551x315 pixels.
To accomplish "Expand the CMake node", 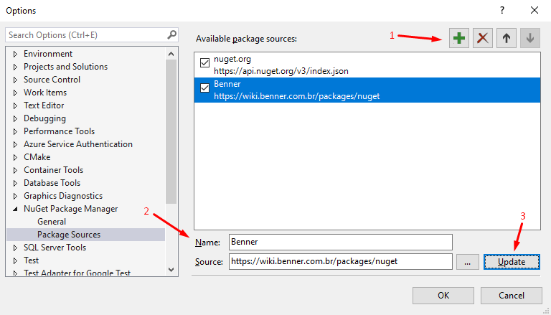I will click(15, 157).
